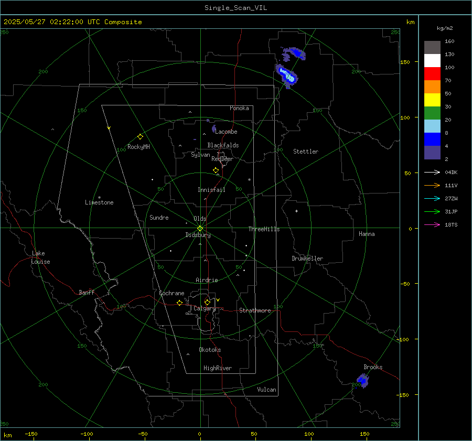Select the purple 2–4 color swatch
This screenshot has width=472, height=441.
point(432,152)
